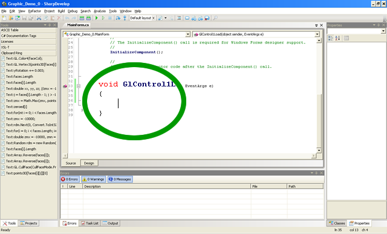Collapse the GlControl1Load method fold marker
The image size is (387, 234).
pos(79,86)
